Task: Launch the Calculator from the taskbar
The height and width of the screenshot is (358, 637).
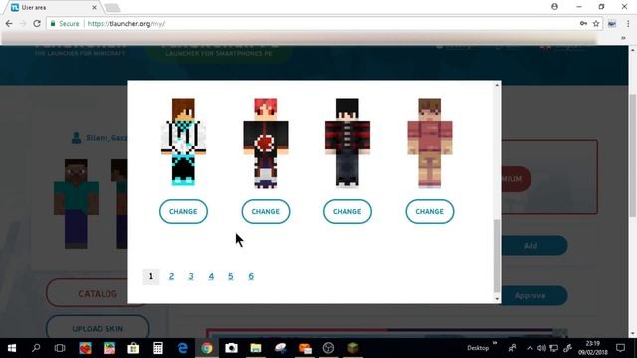Action: 158,348
